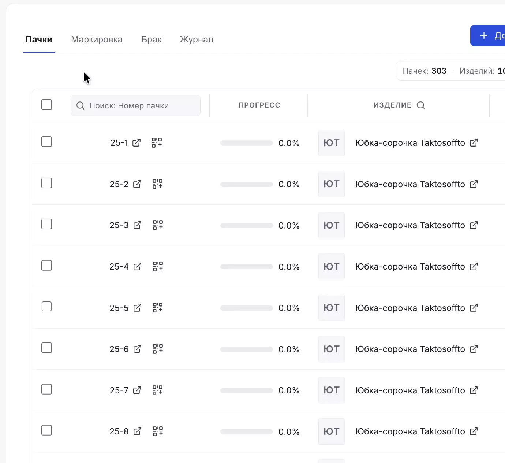Go to the Журнал tab

click(197, 40)
